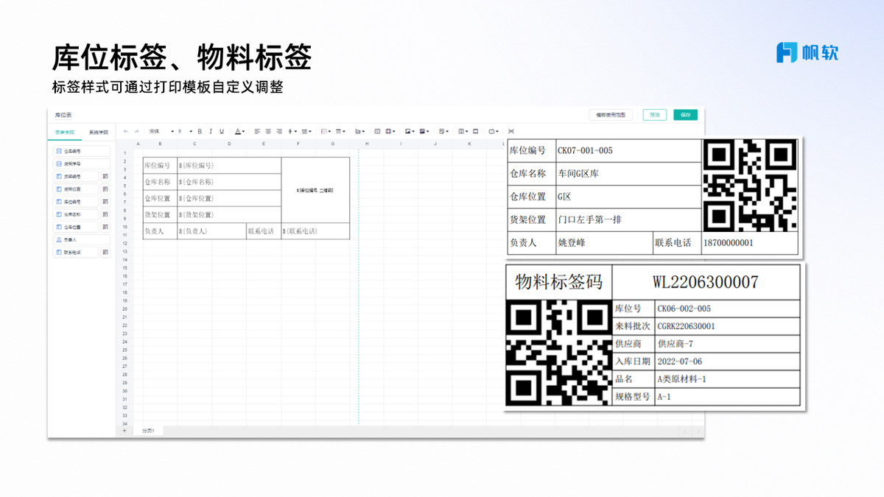The width and height of the screenshot is (884, 497).
Task: Select the 分页1 sheet tab
Action: [x=148, y=431]
